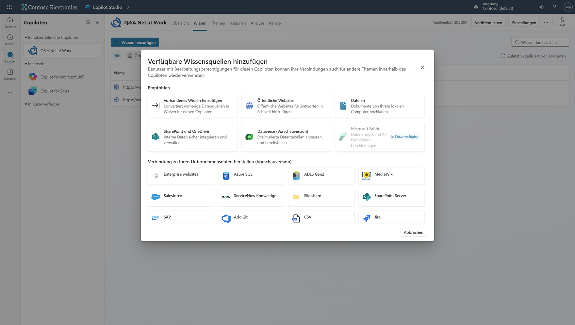The width and height of the screenshot is (575, 325).
Task: Focus the Wissen durchsuchen search field
Action: pyautogui.click(x=540, y=42)
